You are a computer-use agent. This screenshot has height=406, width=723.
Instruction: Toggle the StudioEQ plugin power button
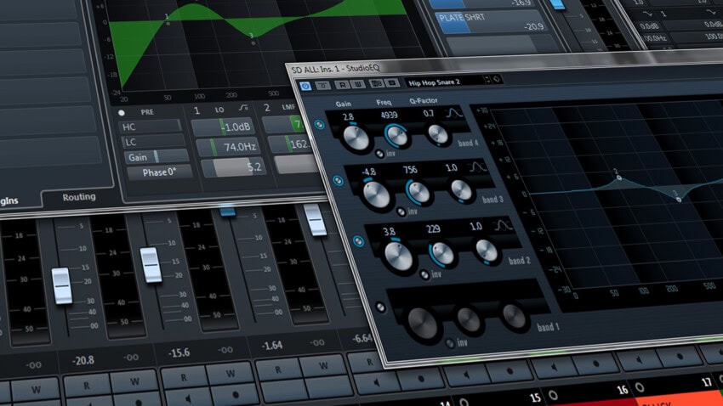[x=305, y=86]
